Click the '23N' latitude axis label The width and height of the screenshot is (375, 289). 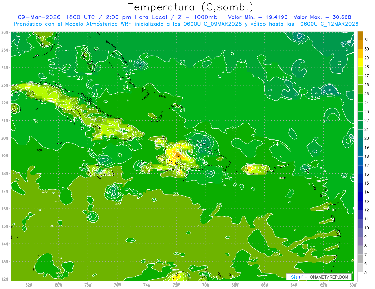pos(5,85)
